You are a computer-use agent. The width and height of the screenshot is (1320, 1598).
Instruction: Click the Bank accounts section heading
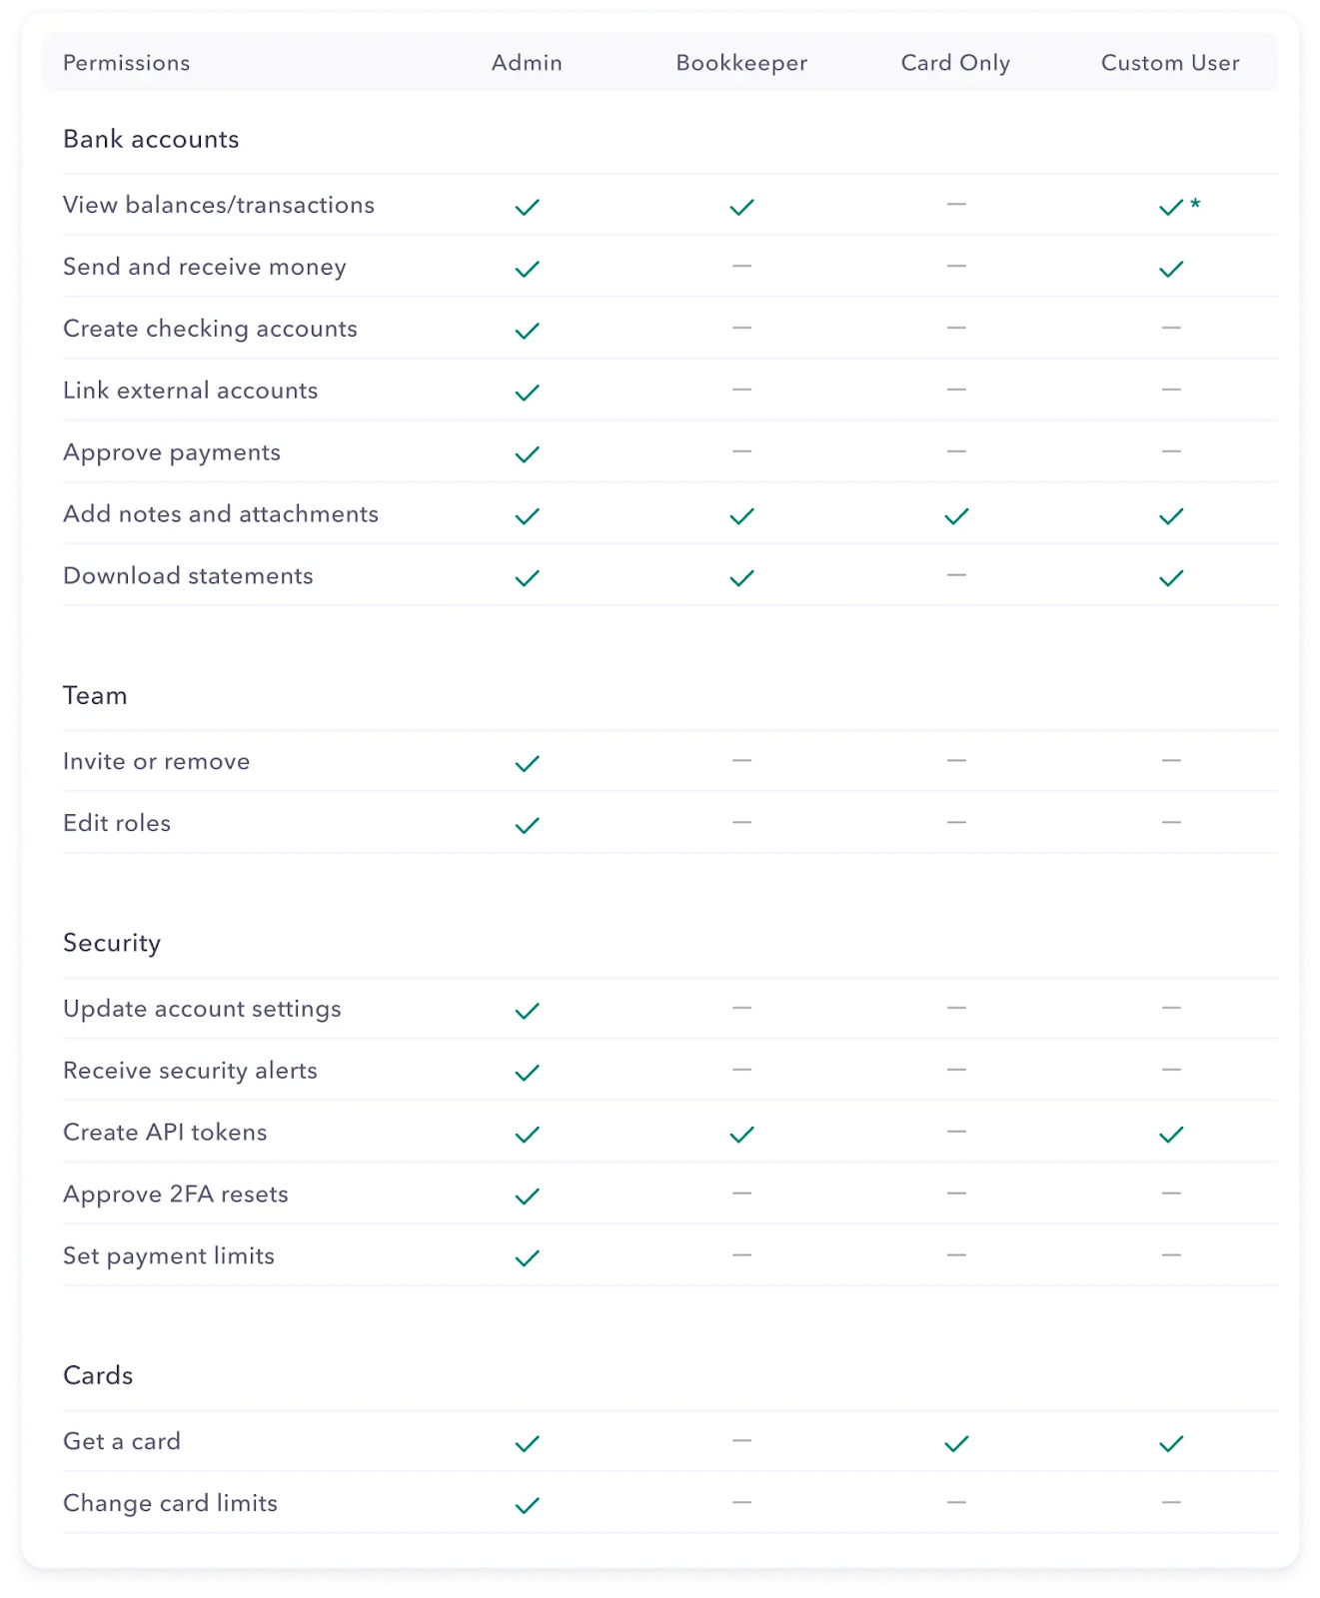click(151, 139)
